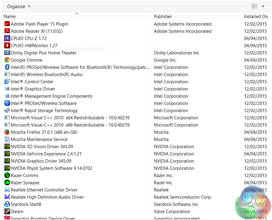Select NVIDIA PhysX System Software entry
This screenshot has width=272, height=220.
pyautogui.click(x=51, y=168)
